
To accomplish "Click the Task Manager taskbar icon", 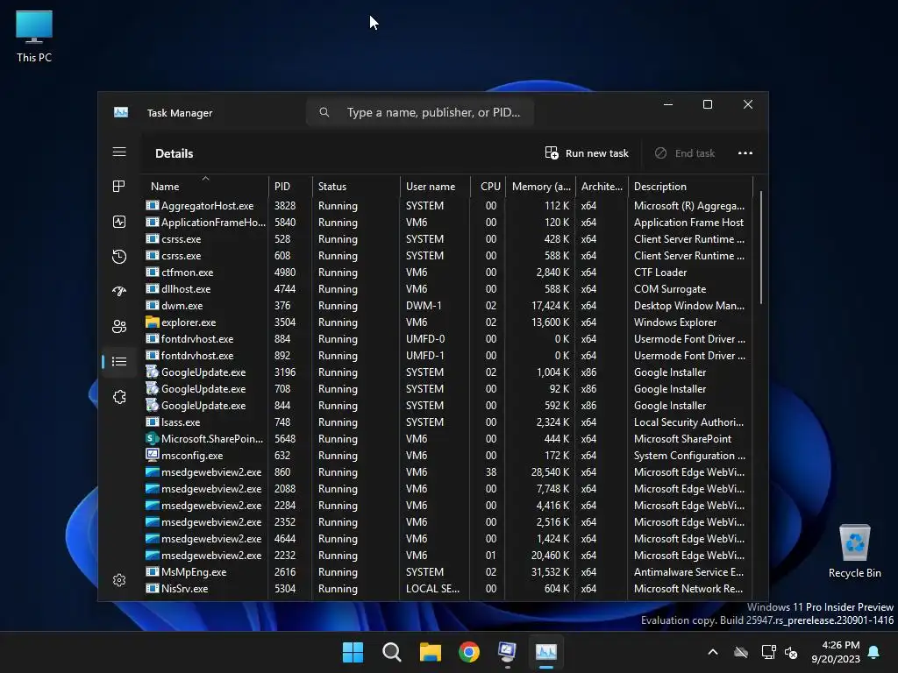I will [545, 652].
